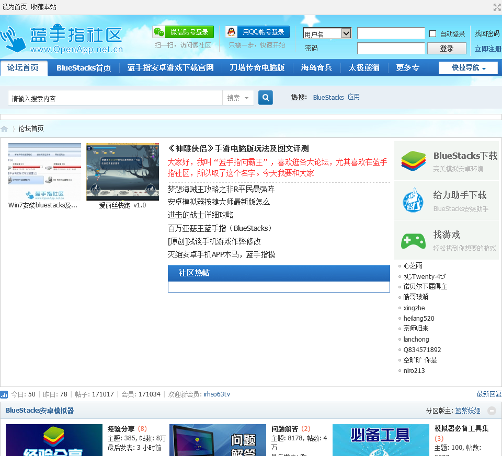Click user niro213
This screenshot has width=502, height=456.
click(414, 371)
